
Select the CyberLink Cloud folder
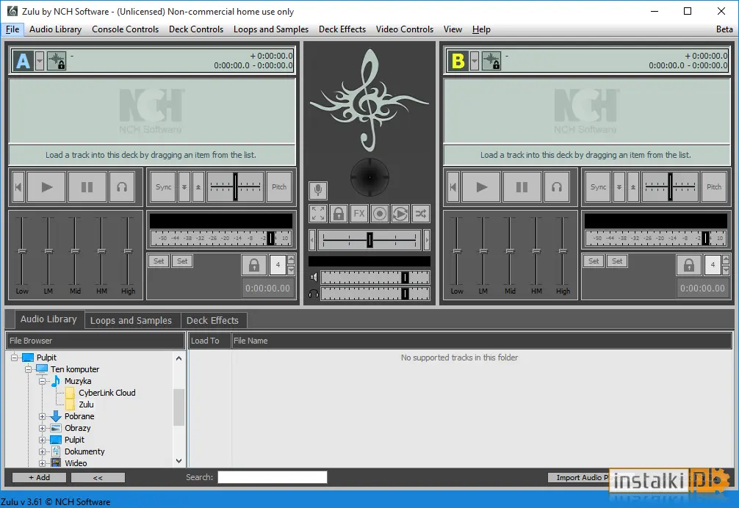[x=107, y=393]
